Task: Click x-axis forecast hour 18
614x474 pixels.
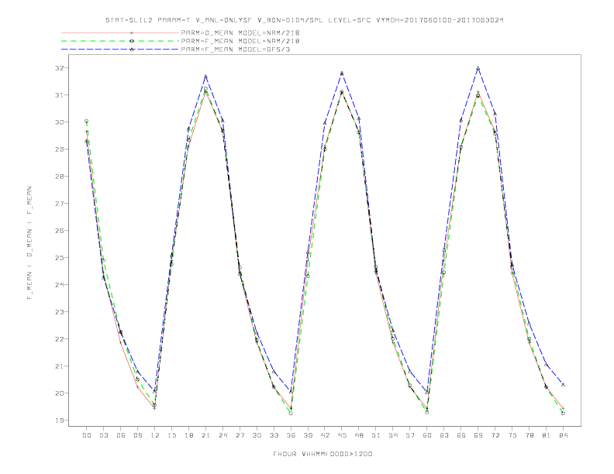Action: coord(188,435)
